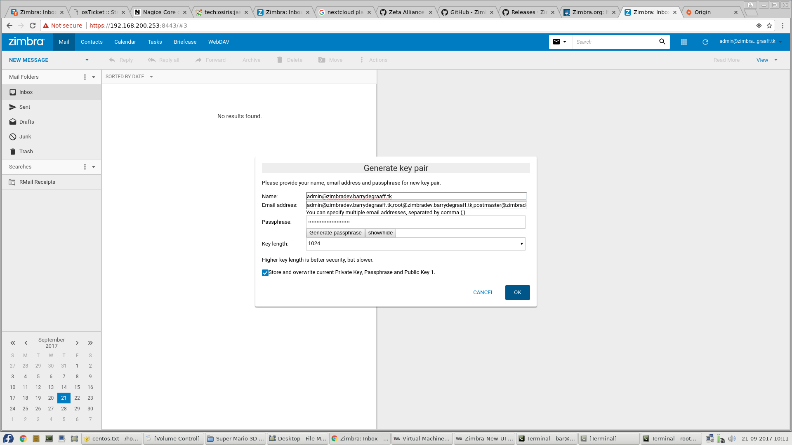
Task: Expand the View dropdown menu
Action: coord(776,60)
